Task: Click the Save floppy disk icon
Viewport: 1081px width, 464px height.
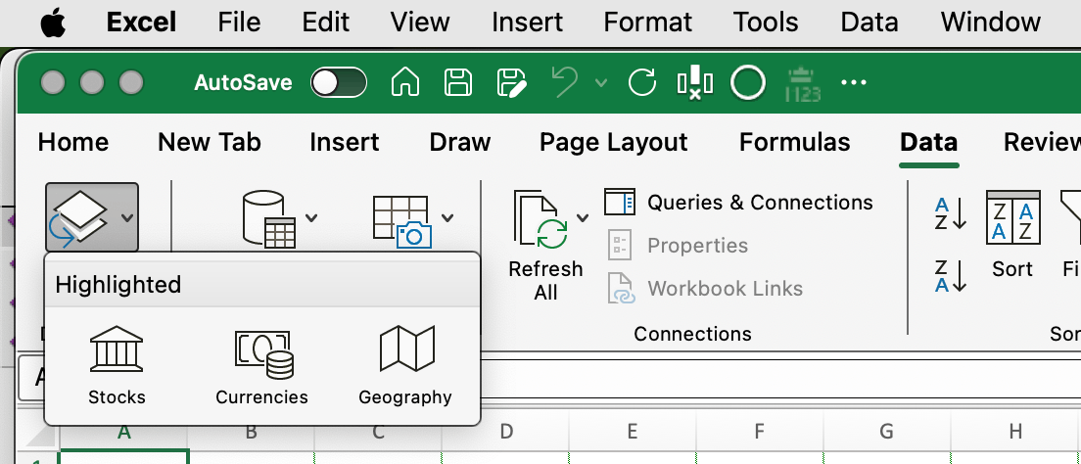Action: tap(458, 83)
